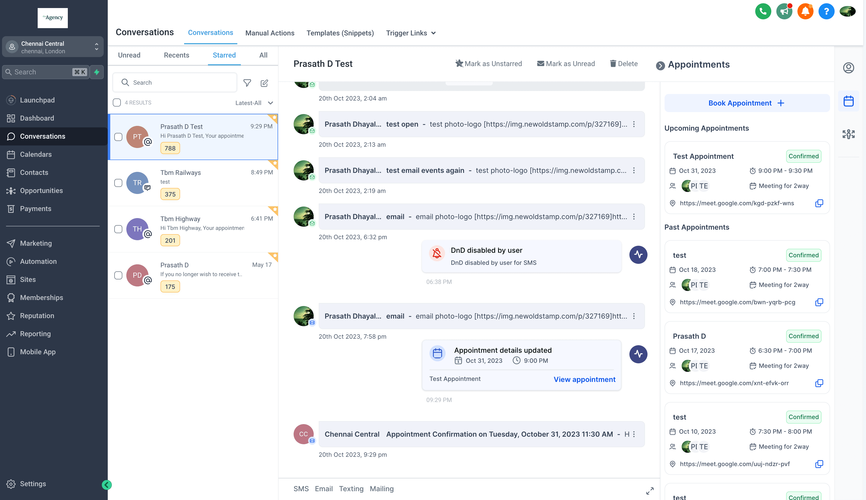This screenshot has height=500, width=866.
Task: Expand the message composer with arrows icon
Action: [x=650, y=491]
